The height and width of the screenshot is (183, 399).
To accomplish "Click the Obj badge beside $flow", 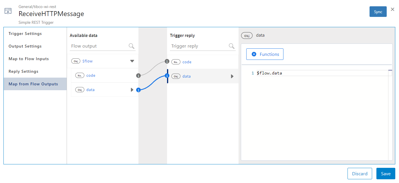I will (x=76, y=61).
